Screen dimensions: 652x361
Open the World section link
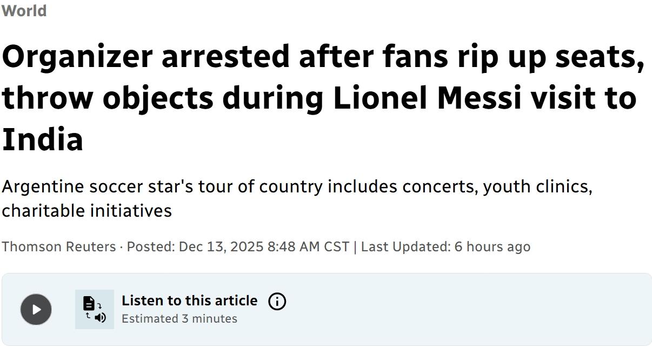[x=24, y=11]
